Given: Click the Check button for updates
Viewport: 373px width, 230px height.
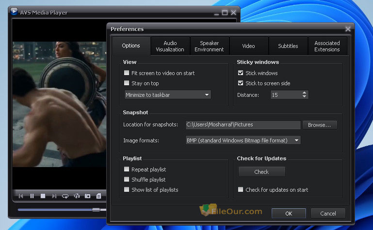Looking at the screenshot, I should point(261,171).
